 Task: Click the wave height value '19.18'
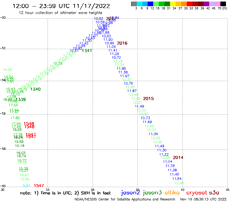pyautogui.click(x=20, y=146)
